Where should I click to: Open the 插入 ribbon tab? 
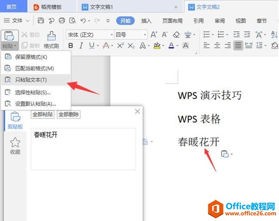tap(146, 21)
